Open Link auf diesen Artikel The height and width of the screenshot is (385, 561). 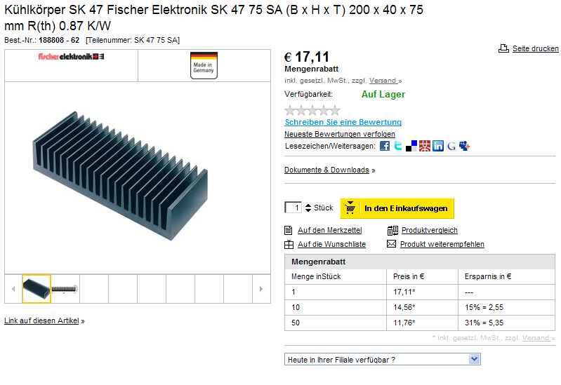pyautogui.click(x=41, y=320)
